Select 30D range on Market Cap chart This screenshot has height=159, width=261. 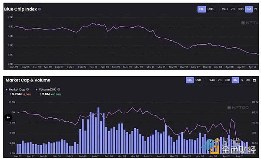pyautogui.click(x=228, y=80)
